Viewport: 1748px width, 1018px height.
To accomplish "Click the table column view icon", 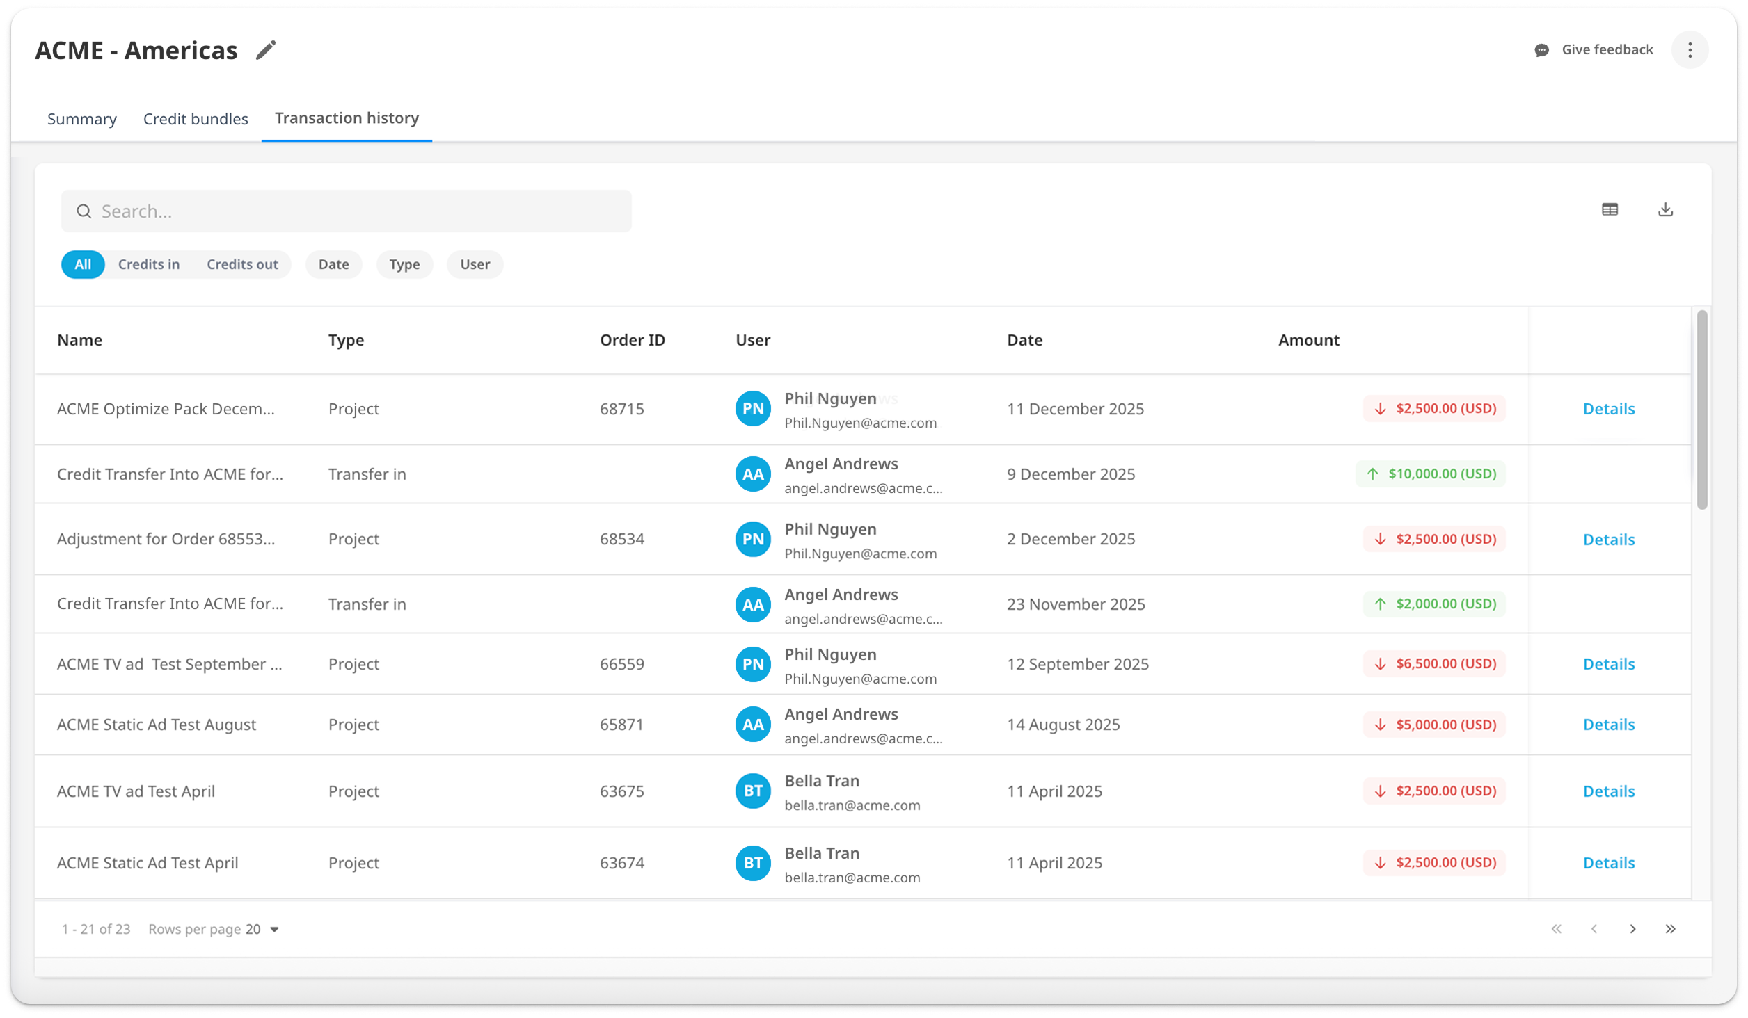I will click(x=1610, y=209).
